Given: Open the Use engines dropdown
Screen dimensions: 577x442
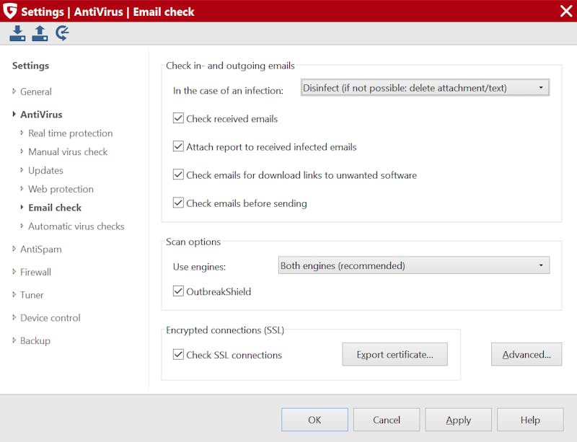Looking at the screenshot, I should (413, 265).
